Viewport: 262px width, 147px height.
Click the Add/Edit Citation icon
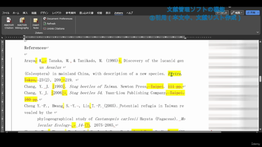click(9, 23)
